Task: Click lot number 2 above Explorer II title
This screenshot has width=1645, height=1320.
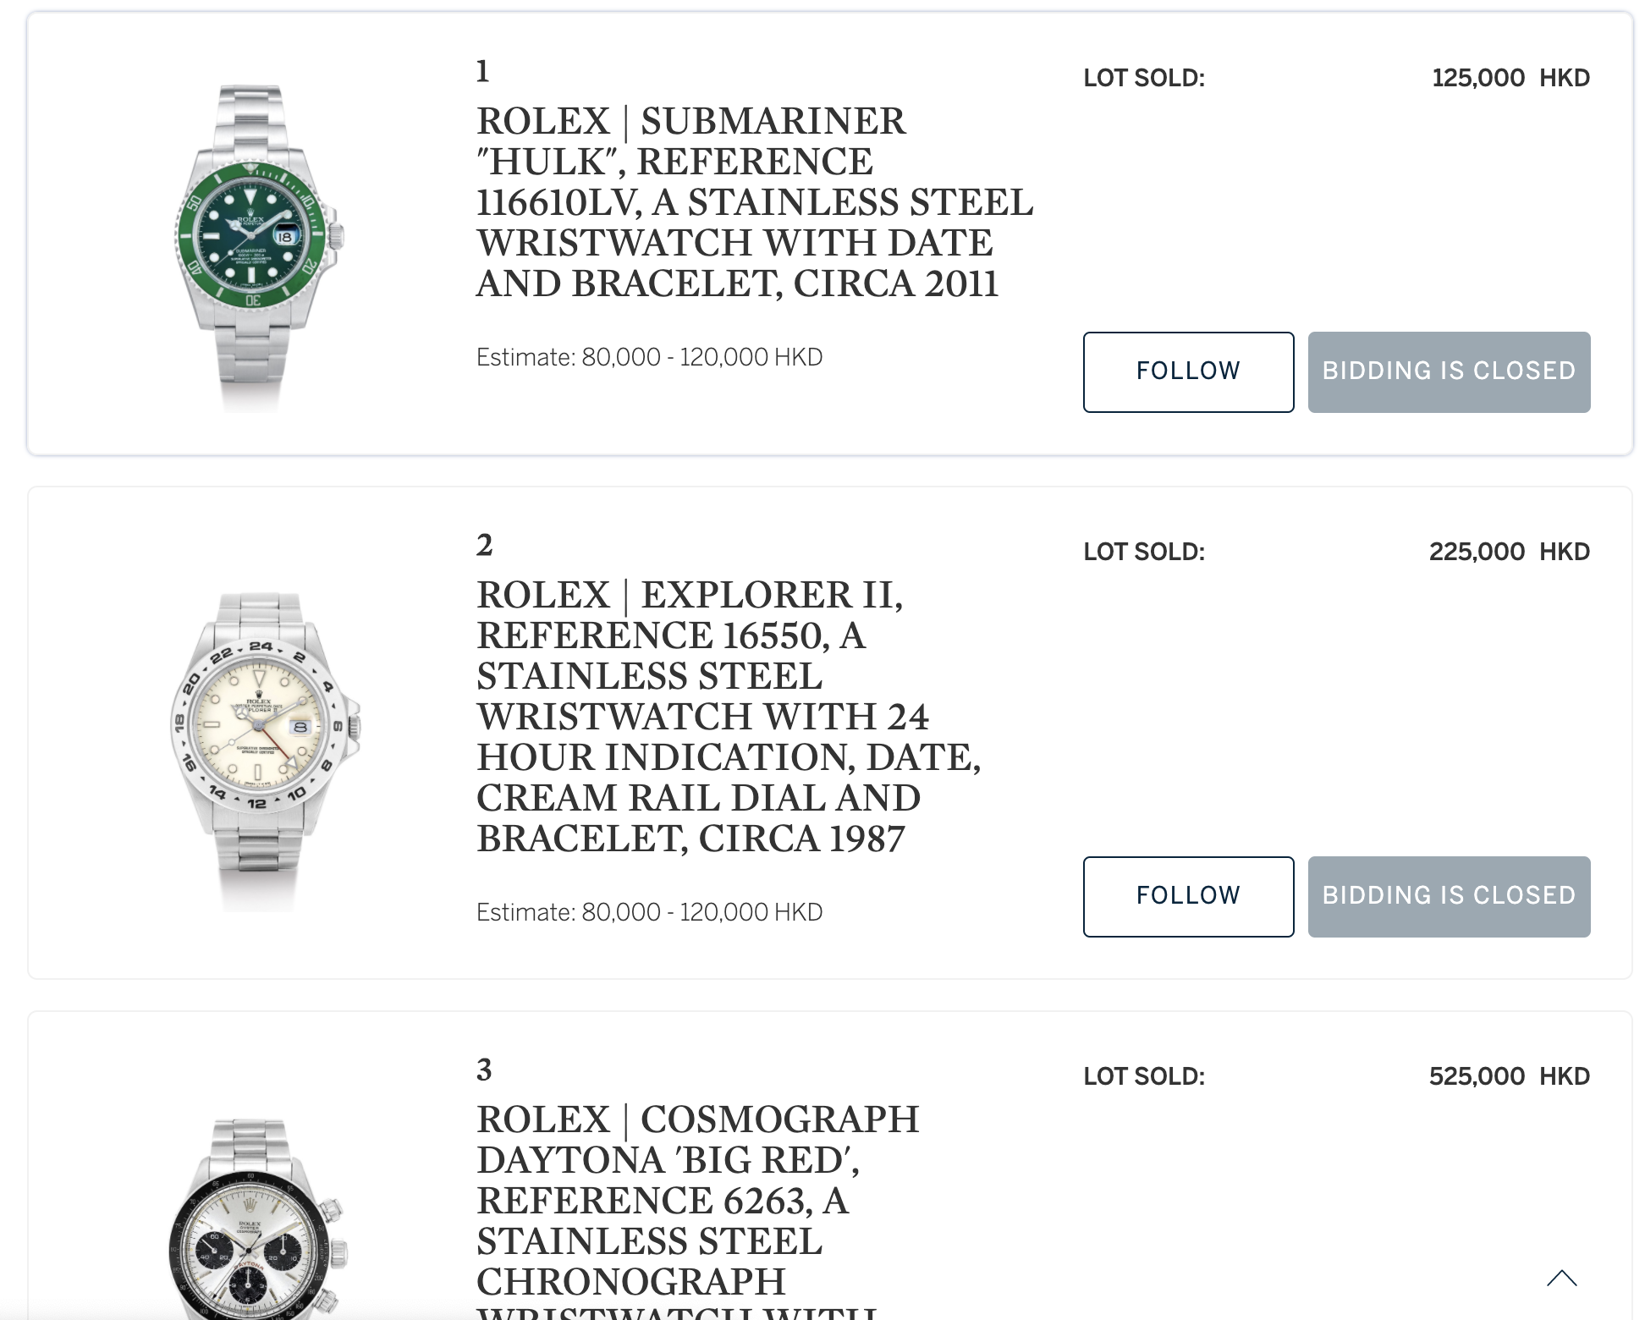Action: [484, 546]
